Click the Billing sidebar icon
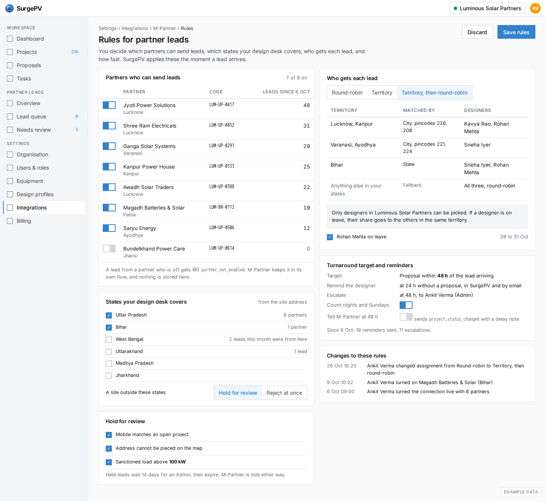Viewport: 546px width, 501px height. click(x=10, y=221)
